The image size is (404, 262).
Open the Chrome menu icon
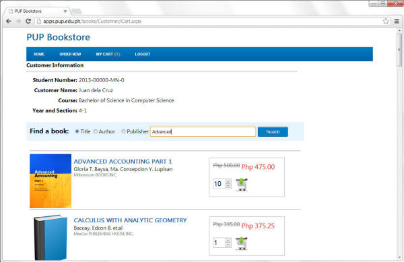397,21
